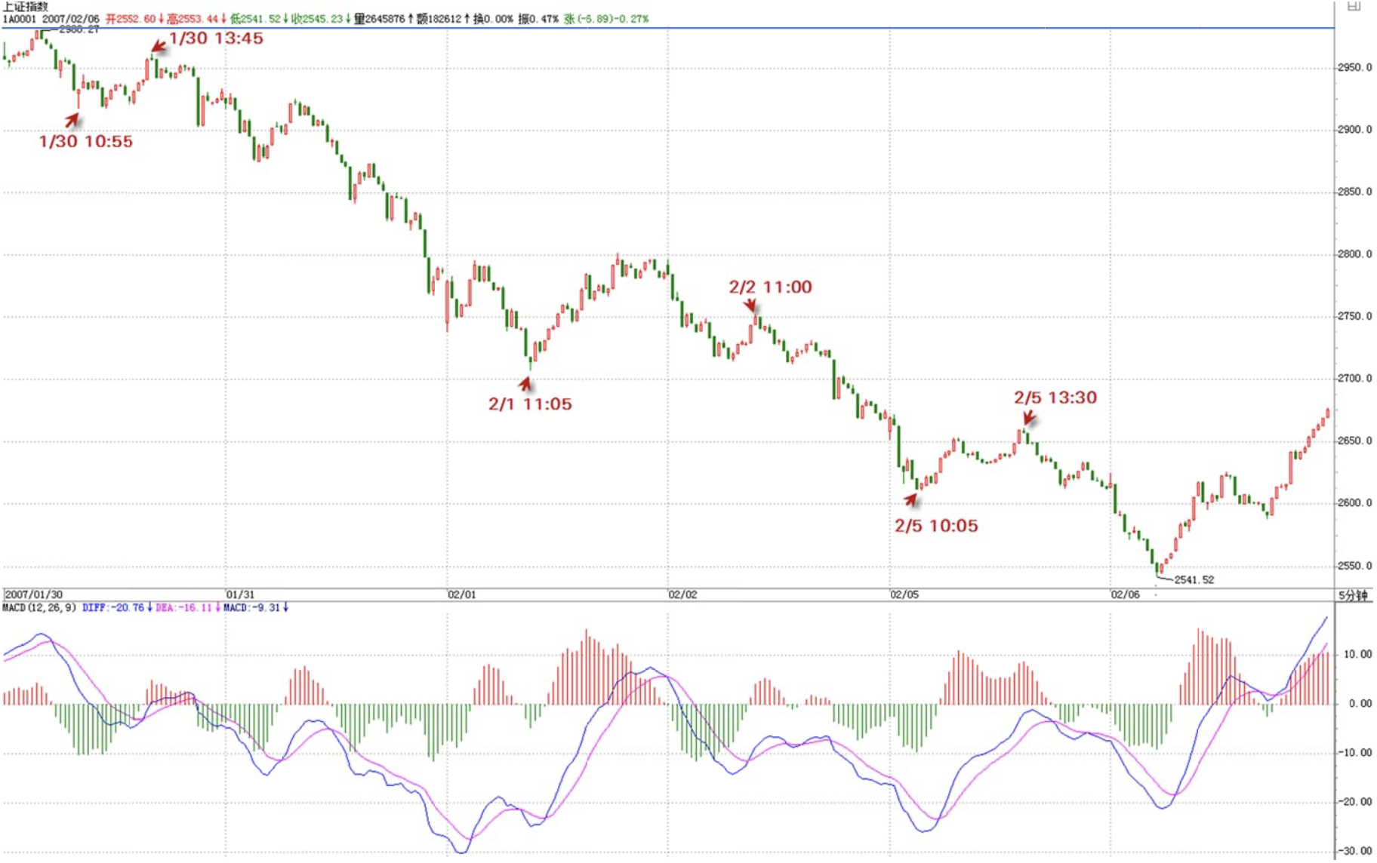Click the MACD(12,26,9) indicator label
Image resolution: width=1377 pixels, height=863 pixels.
point(39,608)
